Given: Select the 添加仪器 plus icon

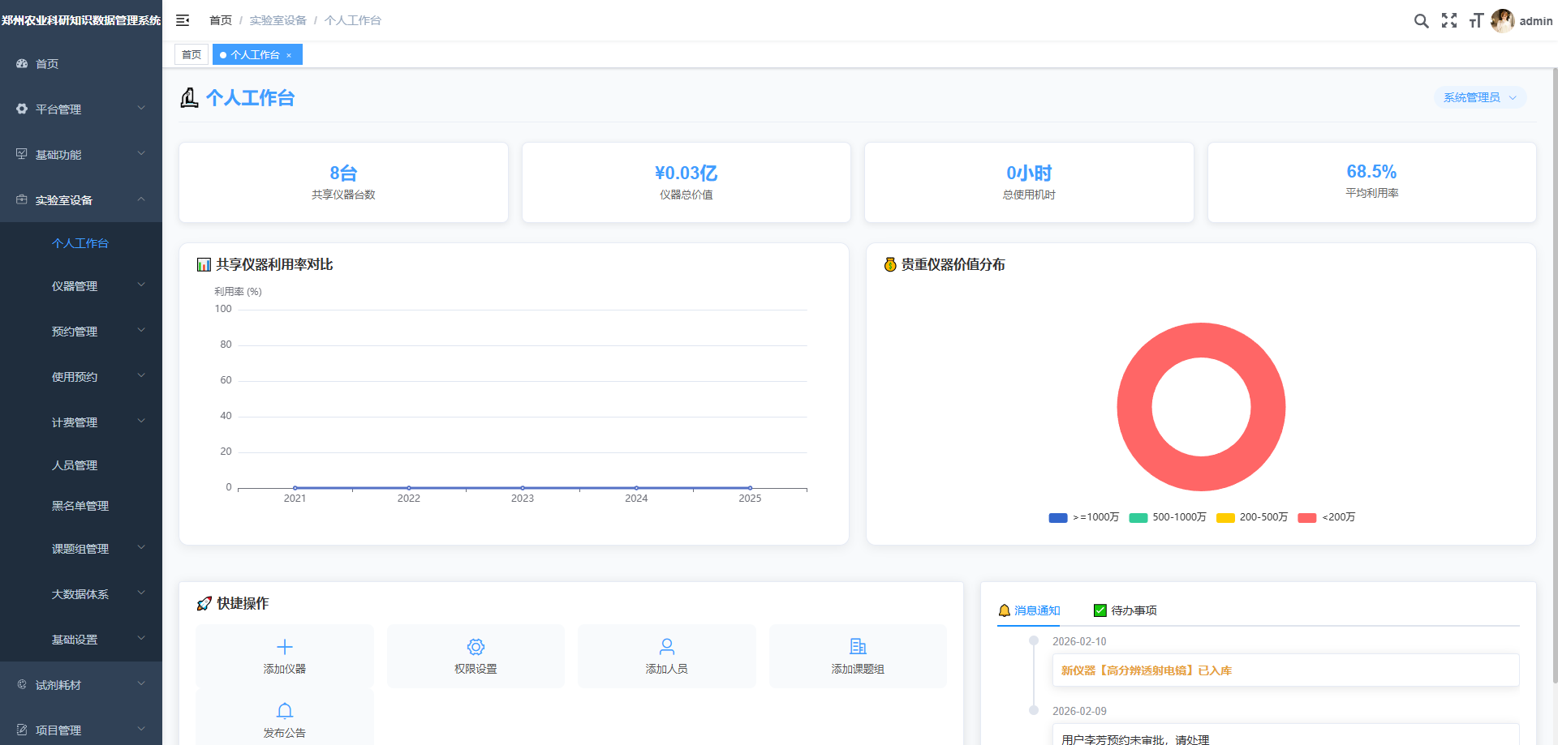Looking at the screenshot, I should (284, 647).
